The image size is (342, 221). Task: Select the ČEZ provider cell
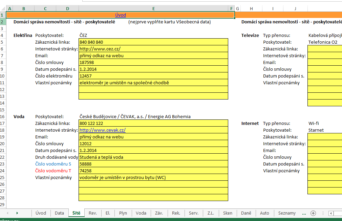(153, 35)
